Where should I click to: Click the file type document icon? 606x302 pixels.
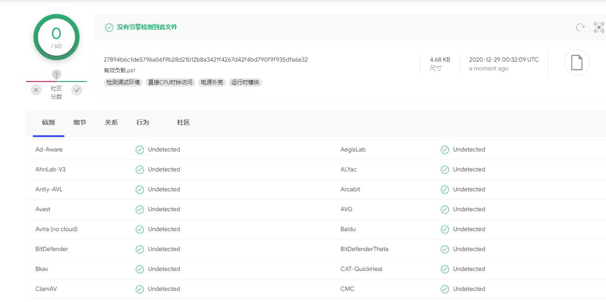[576, 63]
